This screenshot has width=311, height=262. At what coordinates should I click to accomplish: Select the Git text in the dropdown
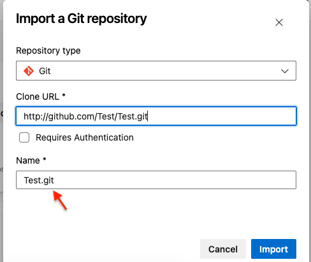pyautogui.click(x=45, y=71)
